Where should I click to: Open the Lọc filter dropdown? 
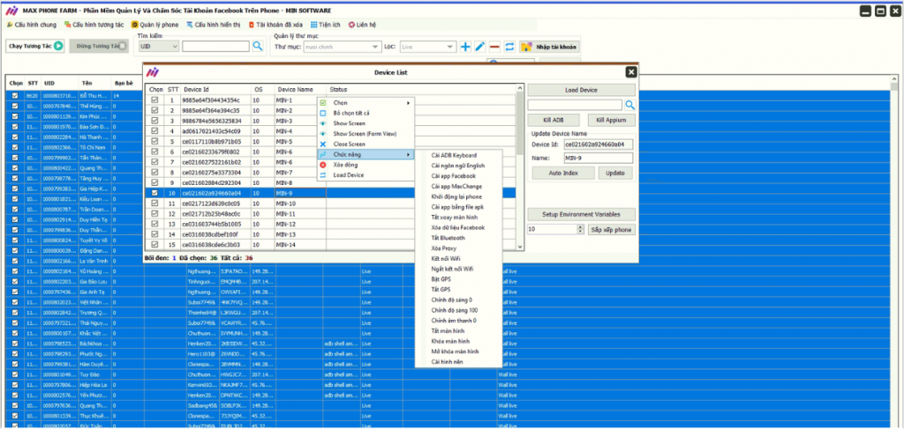pos(428,47)
